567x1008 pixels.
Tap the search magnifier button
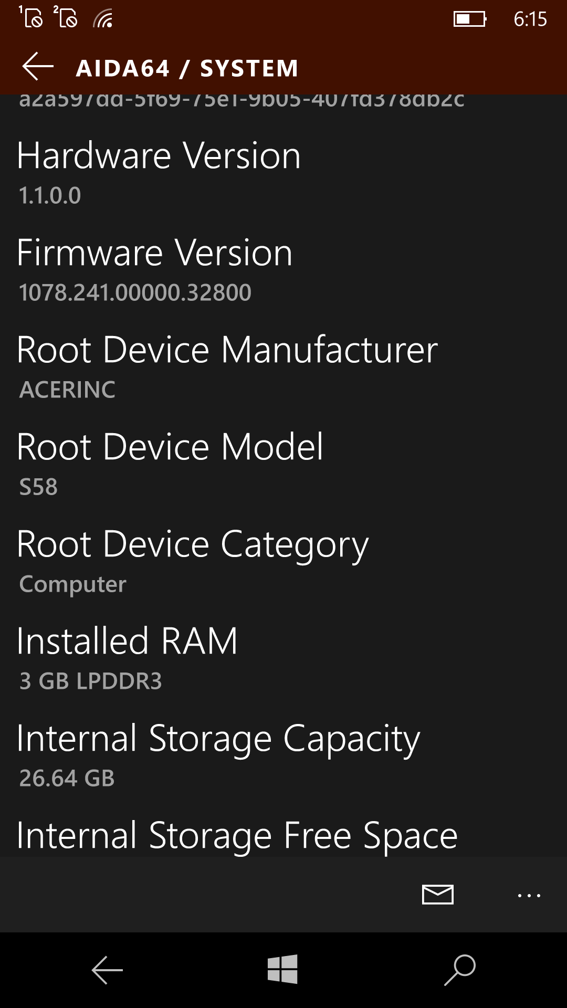460,970
